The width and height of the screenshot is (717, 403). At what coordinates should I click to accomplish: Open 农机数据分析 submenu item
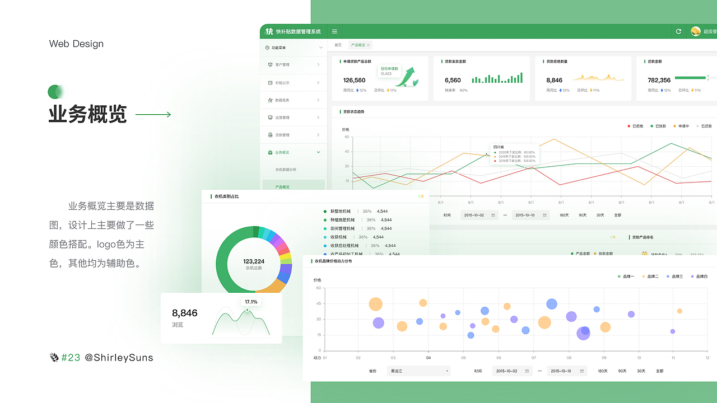(x=286, y=170)
